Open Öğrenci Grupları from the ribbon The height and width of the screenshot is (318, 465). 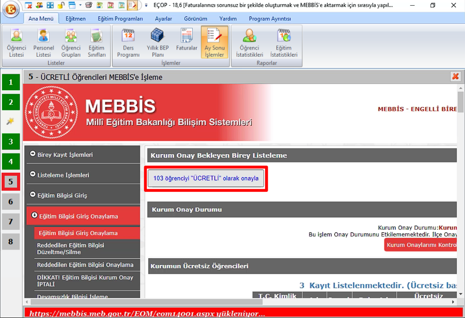[71, 43]
